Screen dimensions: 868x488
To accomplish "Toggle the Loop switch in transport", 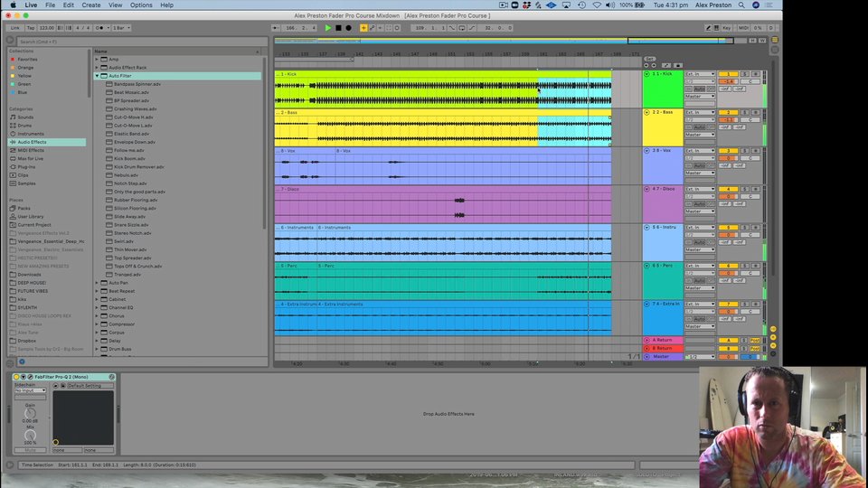I will 462,28.
